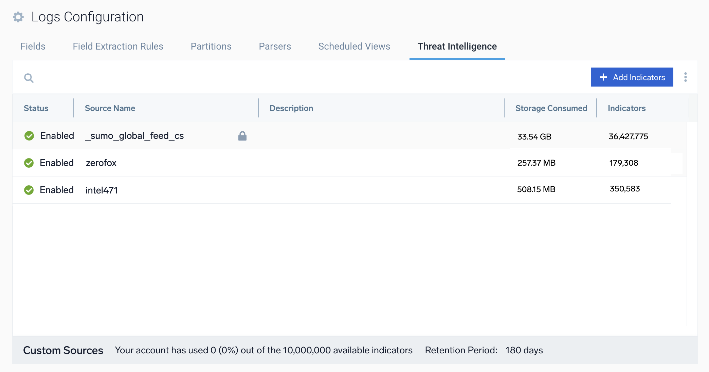Open the Field Extraction Rules tab
709x372 pixels.
(x=118, y=46)
